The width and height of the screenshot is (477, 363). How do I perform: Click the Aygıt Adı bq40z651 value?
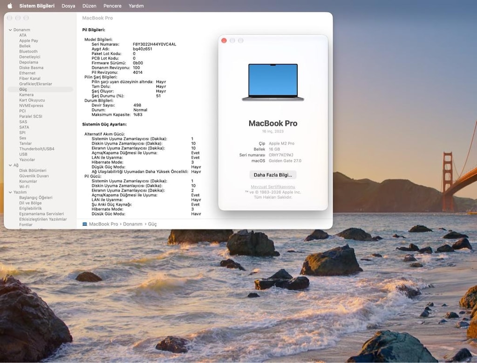click(x=143, y=49)
